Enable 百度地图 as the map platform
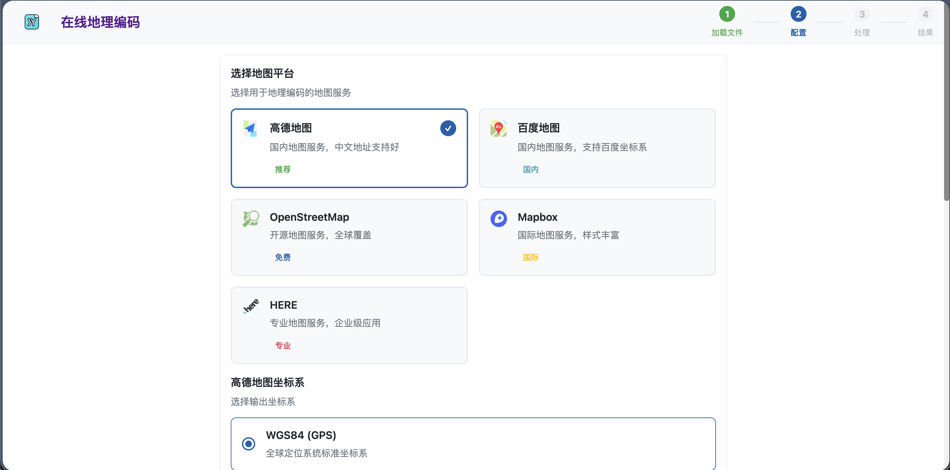This screenshot has width=950, height=470. click(x=597, y=148)
